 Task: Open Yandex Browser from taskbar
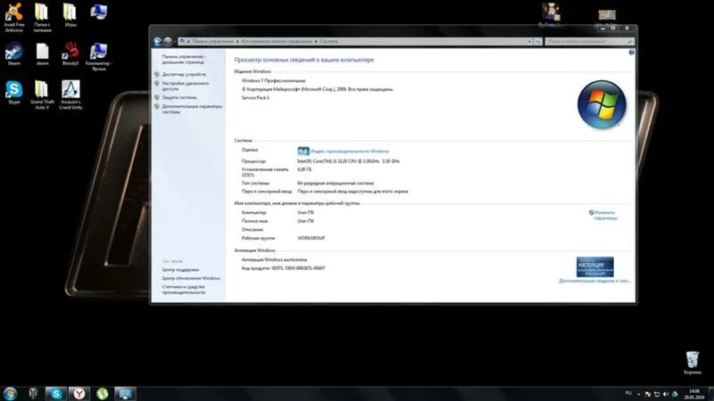click(x=79, y=393)
